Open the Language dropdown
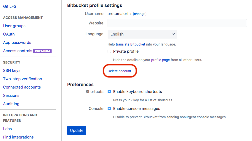 tap(142, 34)
